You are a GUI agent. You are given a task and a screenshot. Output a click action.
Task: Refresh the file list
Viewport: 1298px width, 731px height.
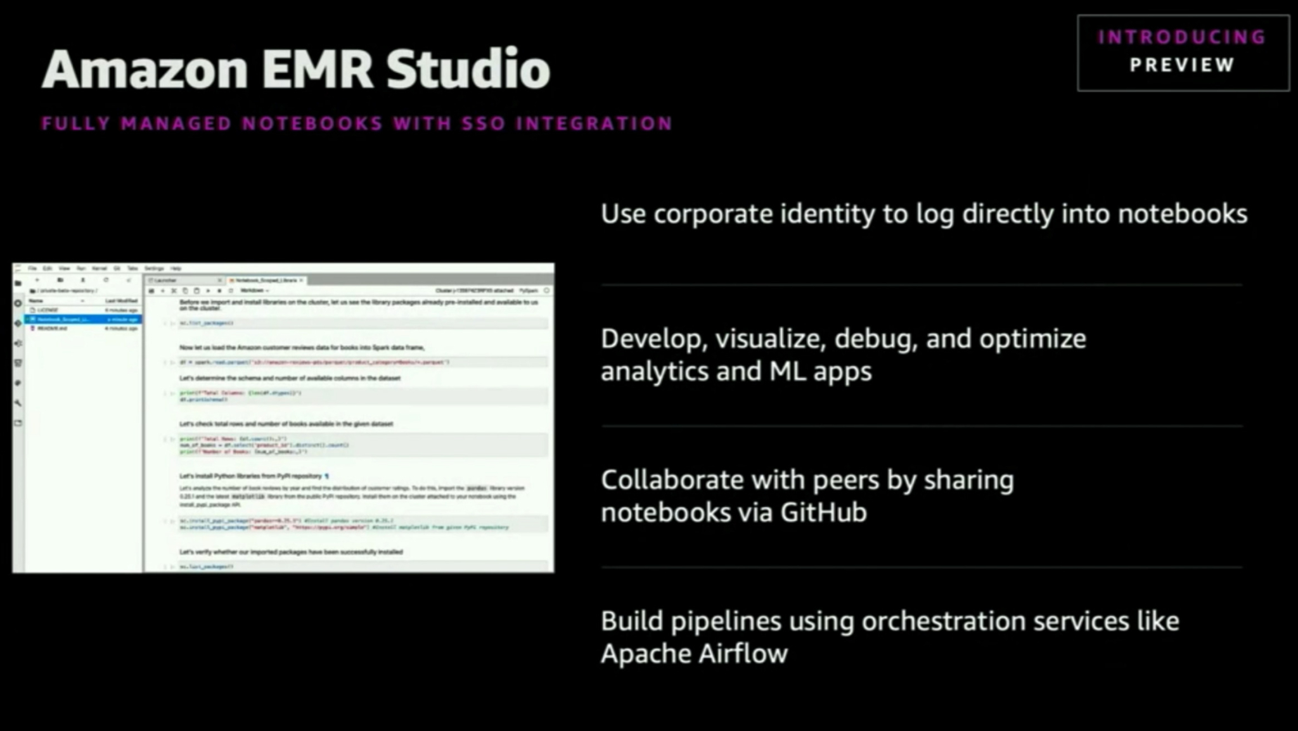pos(106,279)
